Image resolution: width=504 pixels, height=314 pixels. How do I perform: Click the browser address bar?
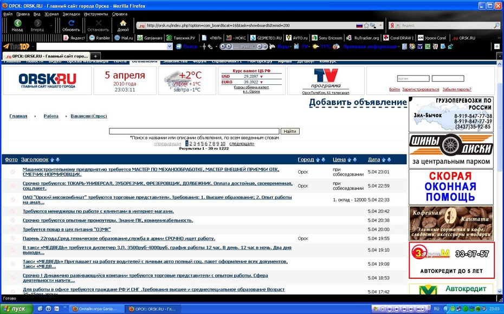[251, 25]
